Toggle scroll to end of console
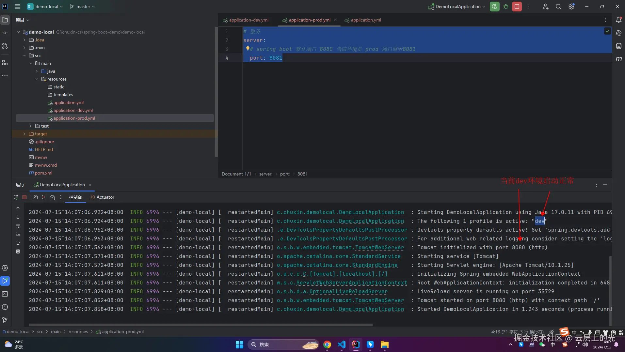 18,234
